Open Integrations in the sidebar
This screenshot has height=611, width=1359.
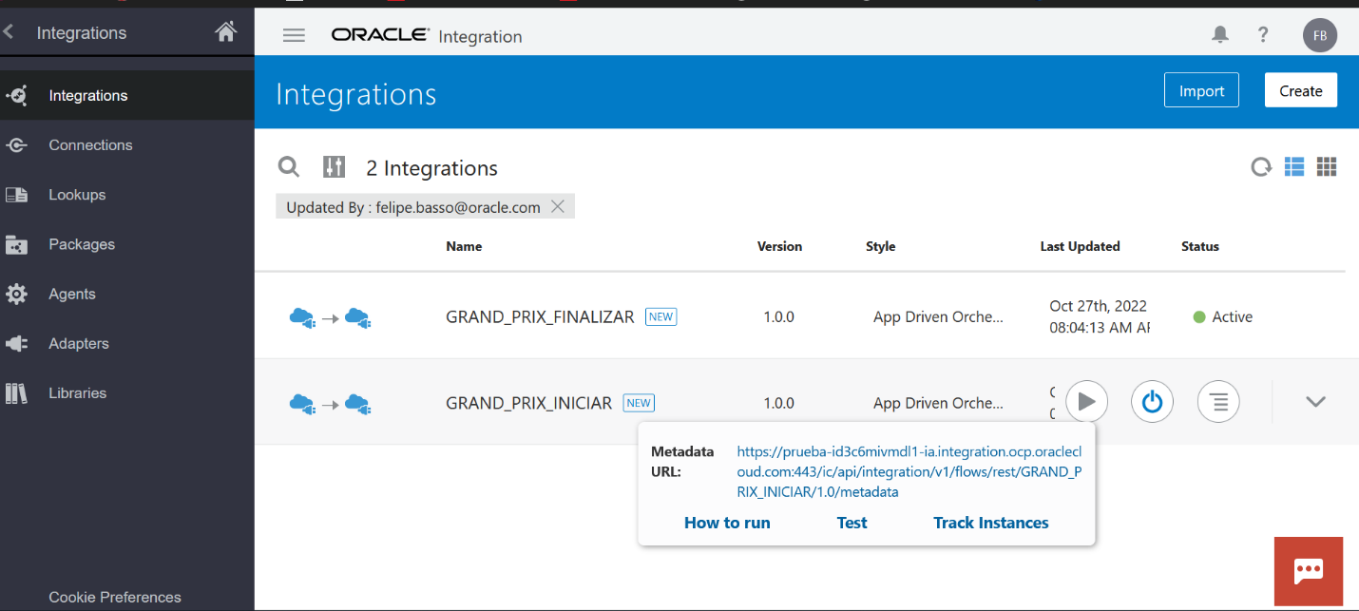[127, 95]
